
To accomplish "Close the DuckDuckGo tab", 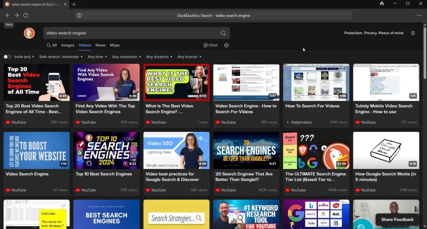I will [x=65, y=4].
